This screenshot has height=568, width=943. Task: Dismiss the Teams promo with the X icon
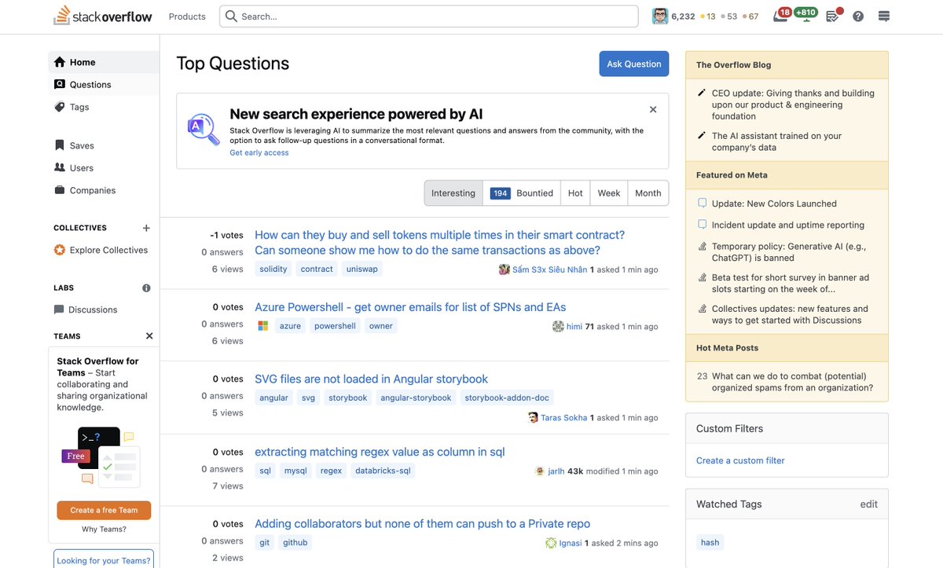(149, 336)
